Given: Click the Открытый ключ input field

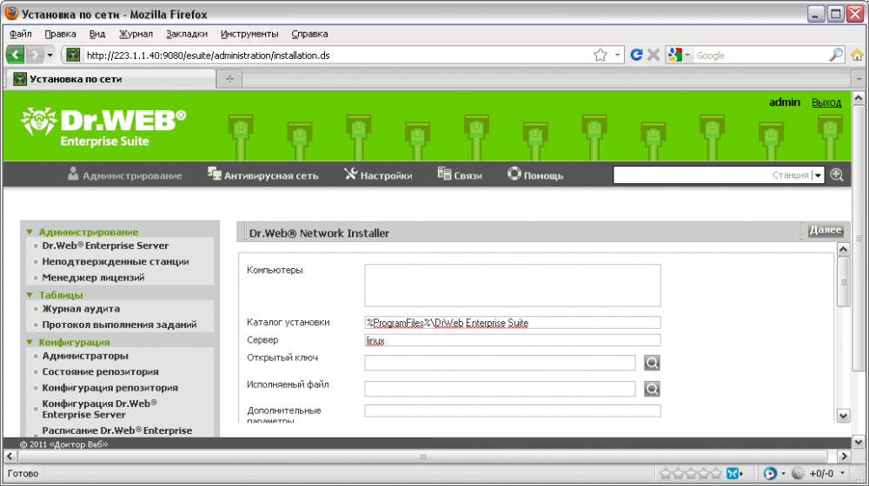Looking at the screenshot, I should [500, 363].
